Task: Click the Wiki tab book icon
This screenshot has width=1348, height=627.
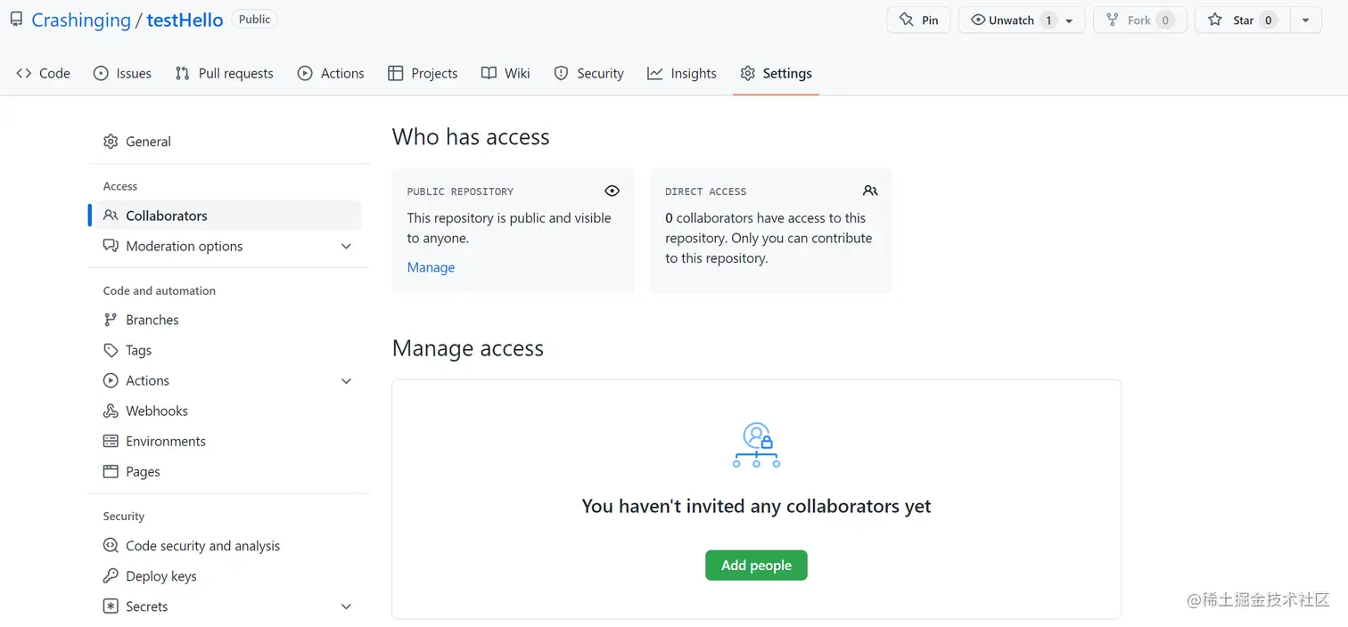Action: [x=489, y=73]
